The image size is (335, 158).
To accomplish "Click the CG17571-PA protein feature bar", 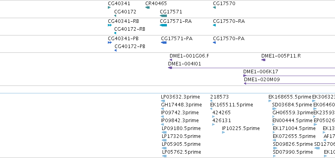I will 164,43.
